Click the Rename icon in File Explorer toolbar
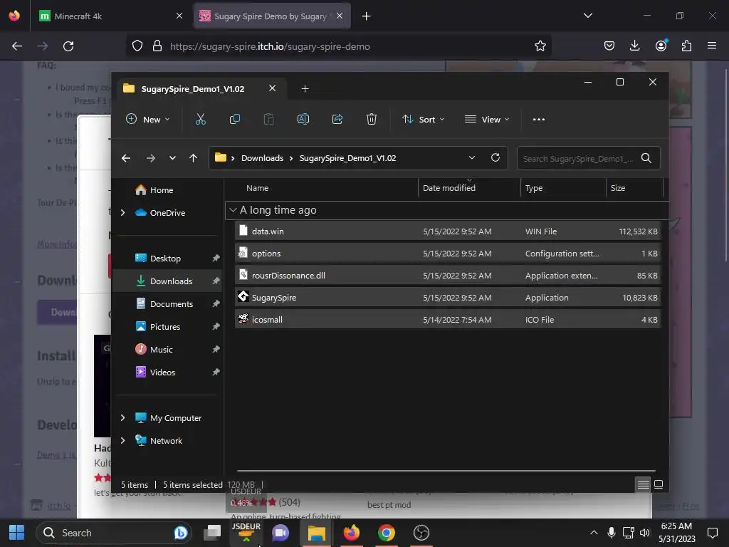 pos(303,120)
